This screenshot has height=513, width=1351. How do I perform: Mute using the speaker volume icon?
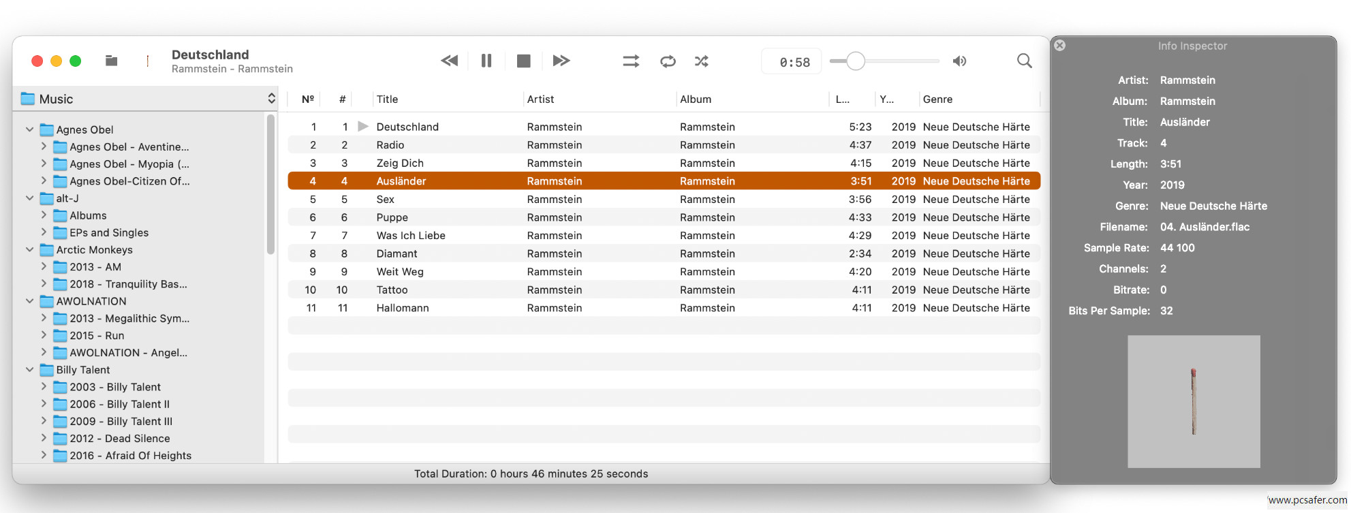pyautogui.click(x=959, y=61)
